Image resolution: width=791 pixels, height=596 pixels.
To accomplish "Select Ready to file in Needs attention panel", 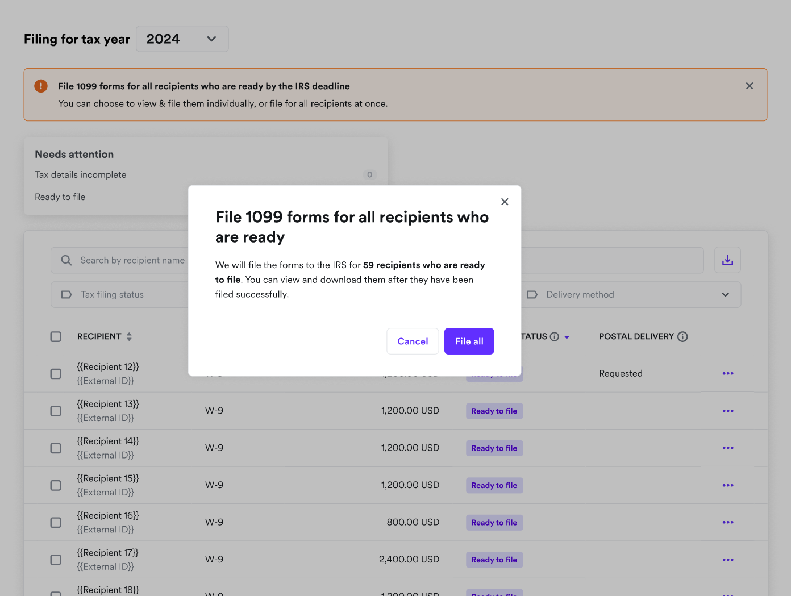I will coord(60,197).
